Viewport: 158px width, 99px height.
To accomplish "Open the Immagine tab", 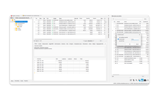I will (71, 44).
